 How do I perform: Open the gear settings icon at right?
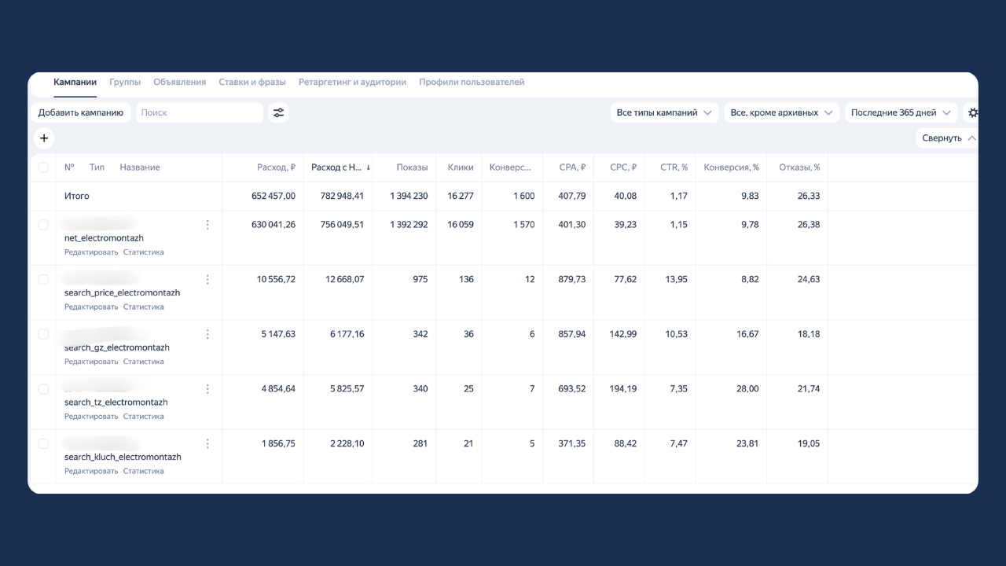(x=973, y=112)
